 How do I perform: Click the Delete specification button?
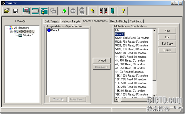tap(167, 50)
